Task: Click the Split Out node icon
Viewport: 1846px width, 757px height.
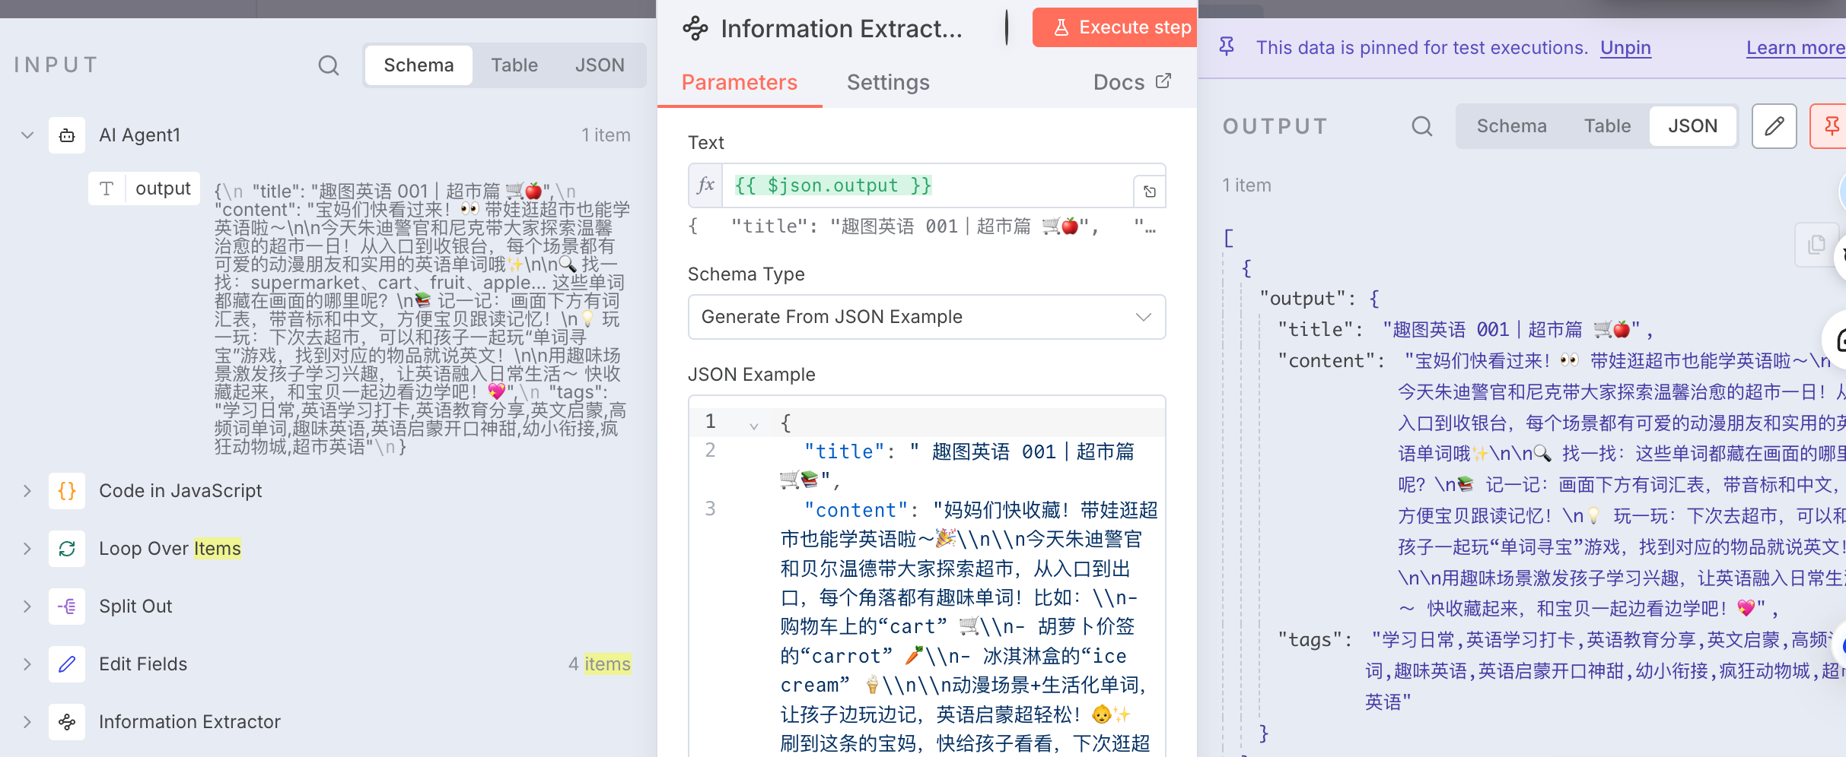Action: point(67,607)
